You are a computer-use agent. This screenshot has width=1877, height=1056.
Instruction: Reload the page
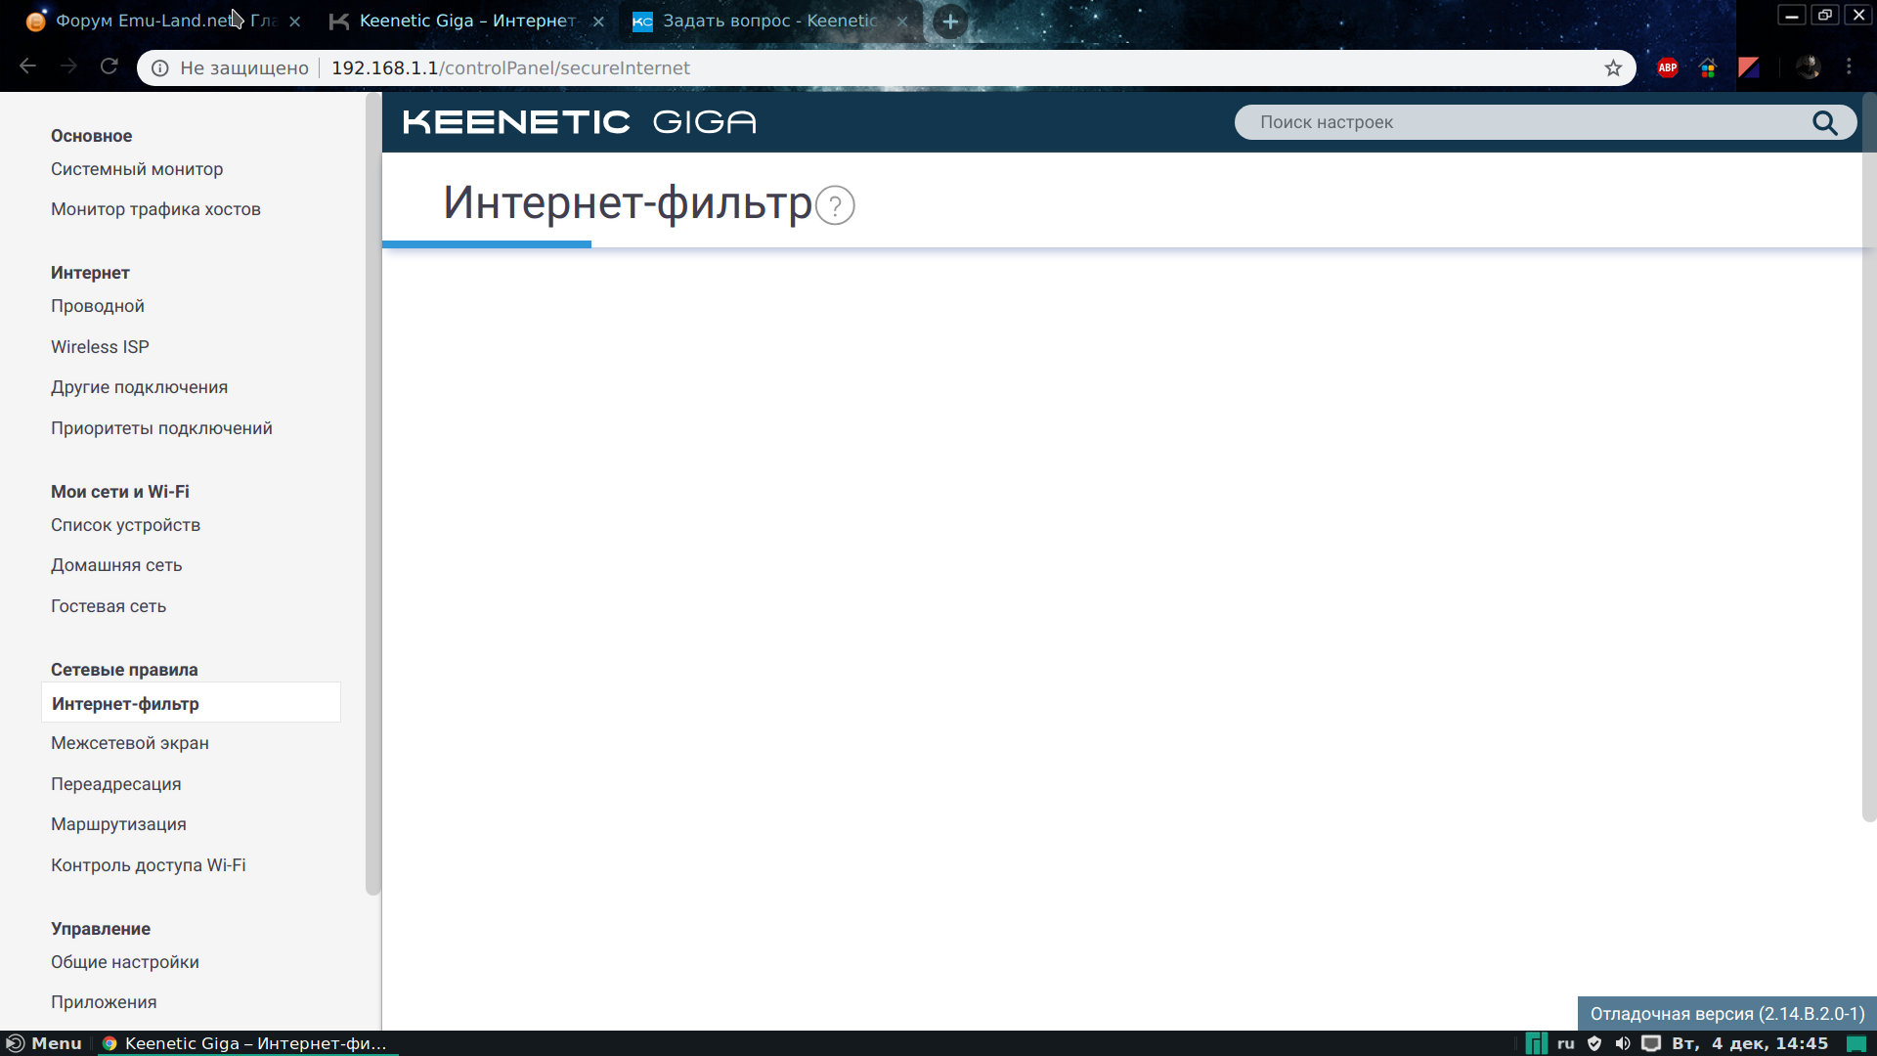[109, 66]
